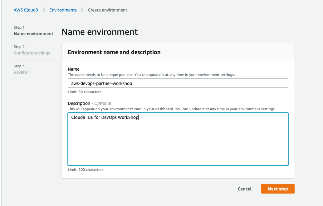This screenshot has width=323, height=206.
Task: Click 'This will appear on your environment's card' text
Action: [172, 109]
